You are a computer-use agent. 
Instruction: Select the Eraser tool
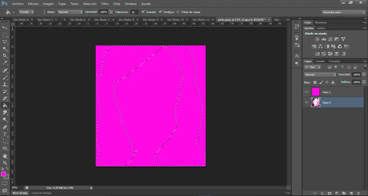pyautogui.click(x=5, y=98)
